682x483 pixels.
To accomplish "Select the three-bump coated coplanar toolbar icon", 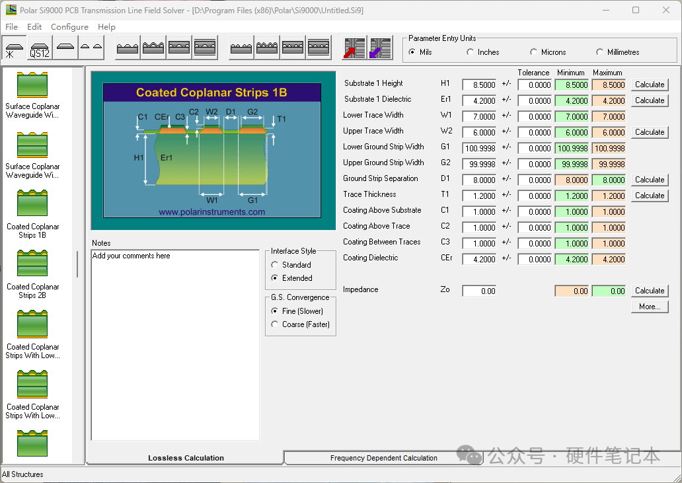I will click(x=153, y=48).
